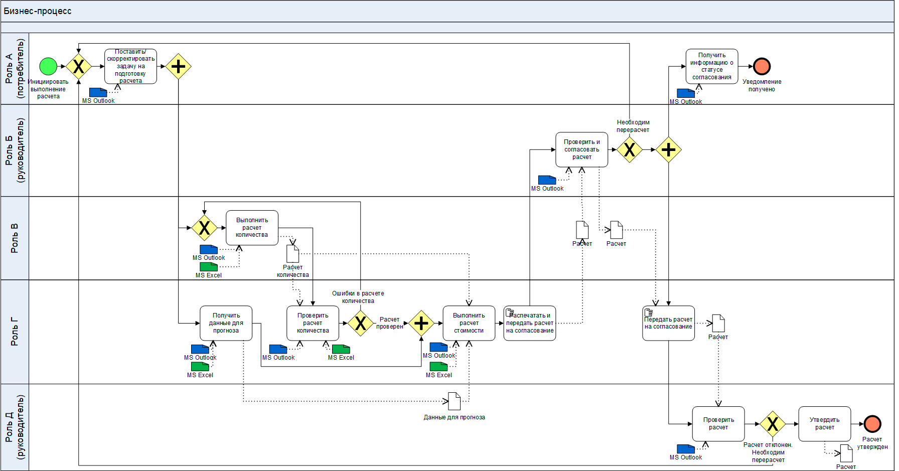Select the 'Получить данные для прогноза' task

click(x=226, y=323)
